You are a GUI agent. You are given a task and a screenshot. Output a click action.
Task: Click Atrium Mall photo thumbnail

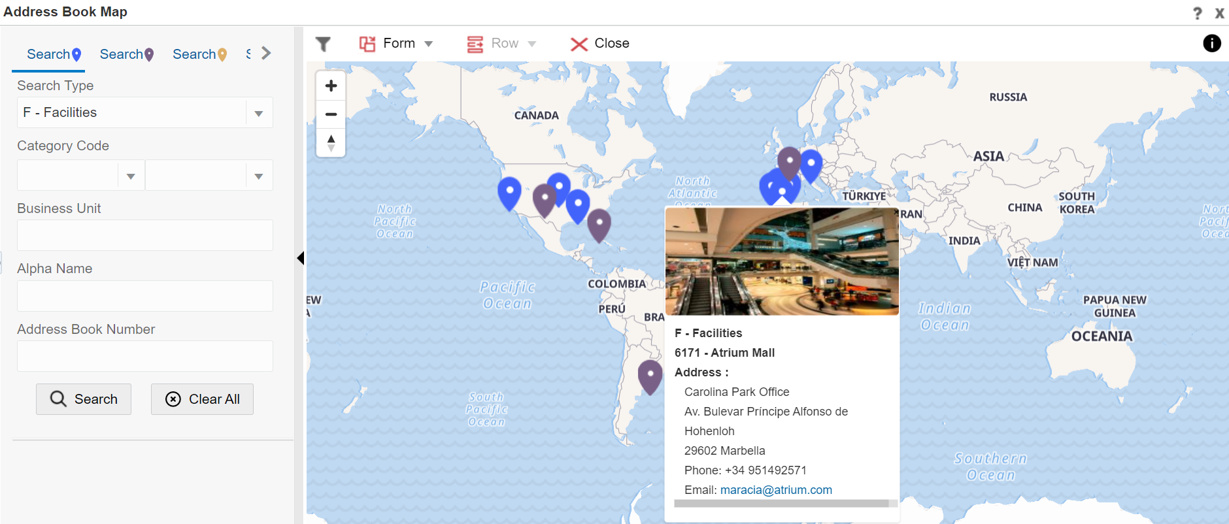(x=782, y=261)
